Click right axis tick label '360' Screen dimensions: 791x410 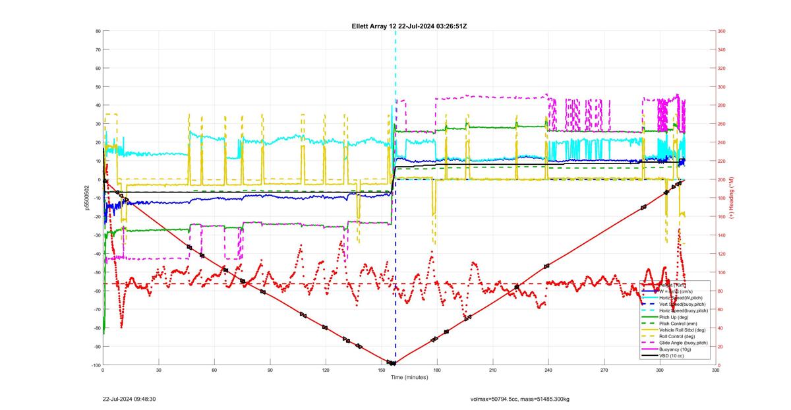pos(722,31)
